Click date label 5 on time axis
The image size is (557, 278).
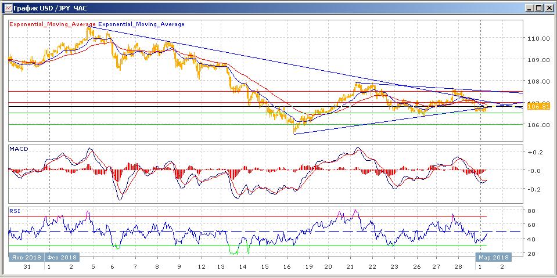click(x=93, y=267)
